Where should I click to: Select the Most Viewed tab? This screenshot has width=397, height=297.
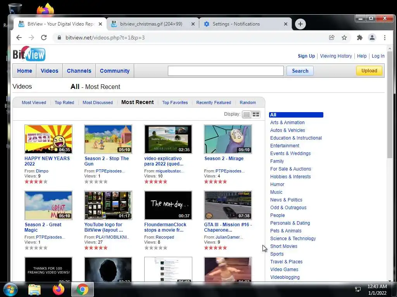tap(34, 102)
